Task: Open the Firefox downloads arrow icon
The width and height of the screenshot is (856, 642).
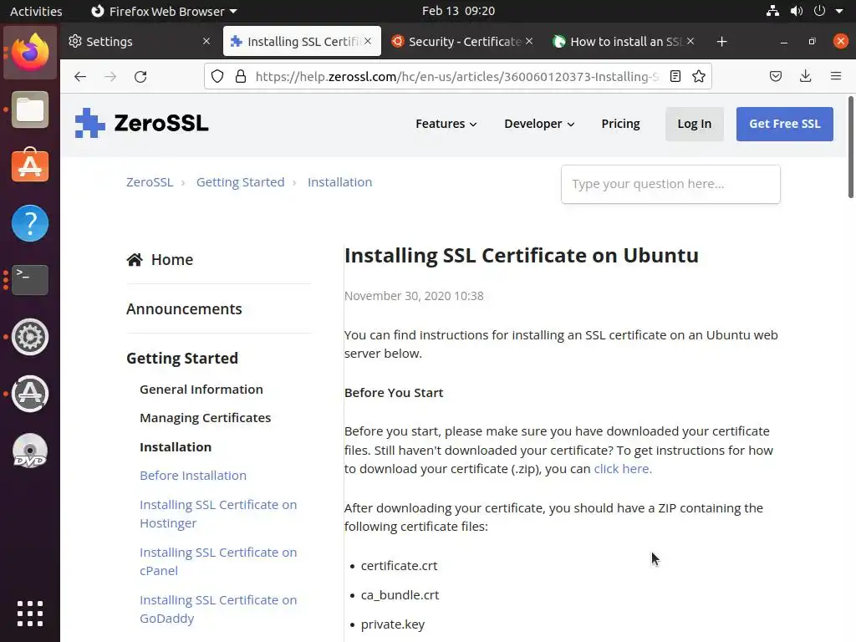Action: coord(805,76)
